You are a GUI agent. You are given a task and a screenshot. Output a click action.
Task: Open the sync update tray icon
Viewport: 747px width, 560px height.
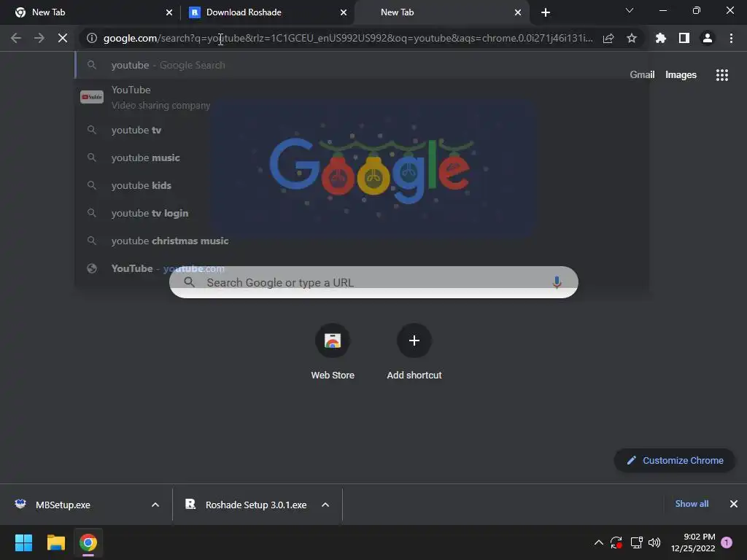click(x=616, y=542)
